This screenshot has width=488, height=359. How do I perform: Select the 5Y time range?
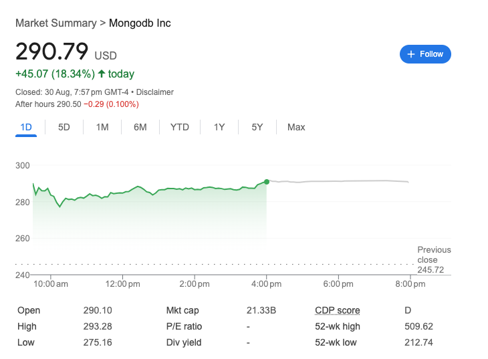pos(257,127)
